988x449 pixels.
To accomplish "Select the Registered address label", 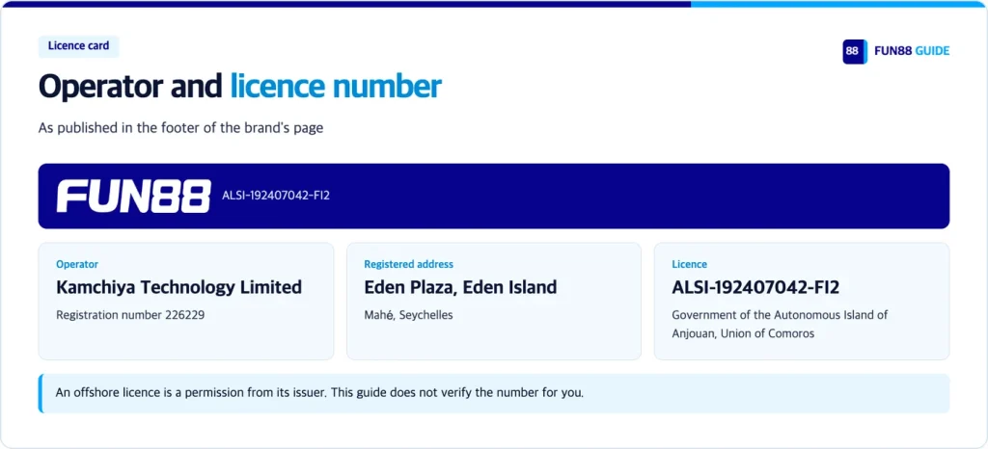I will (408, 265).
